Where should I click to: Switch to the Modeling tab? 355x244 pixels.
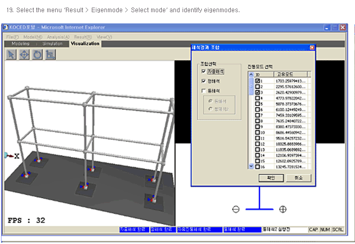click(x=20, y=44)
